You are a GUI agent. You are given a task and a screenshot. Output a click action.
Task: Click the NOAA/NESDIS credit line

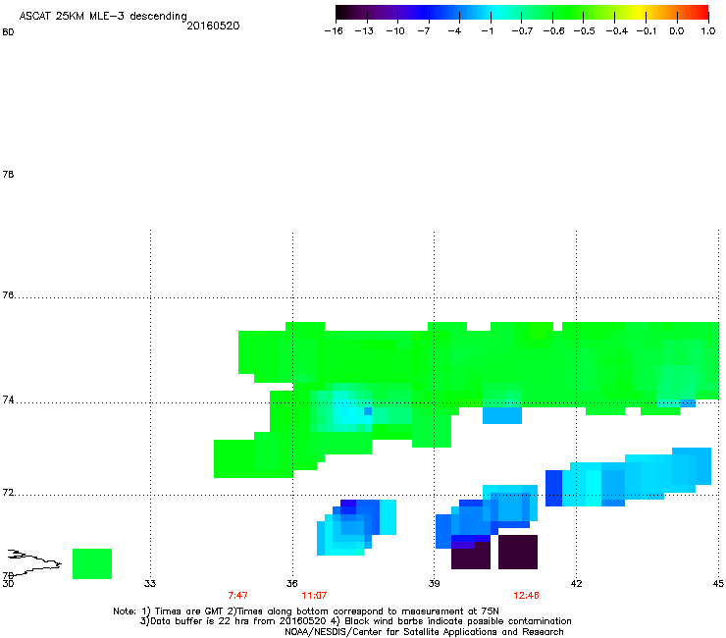click(424, 632)
